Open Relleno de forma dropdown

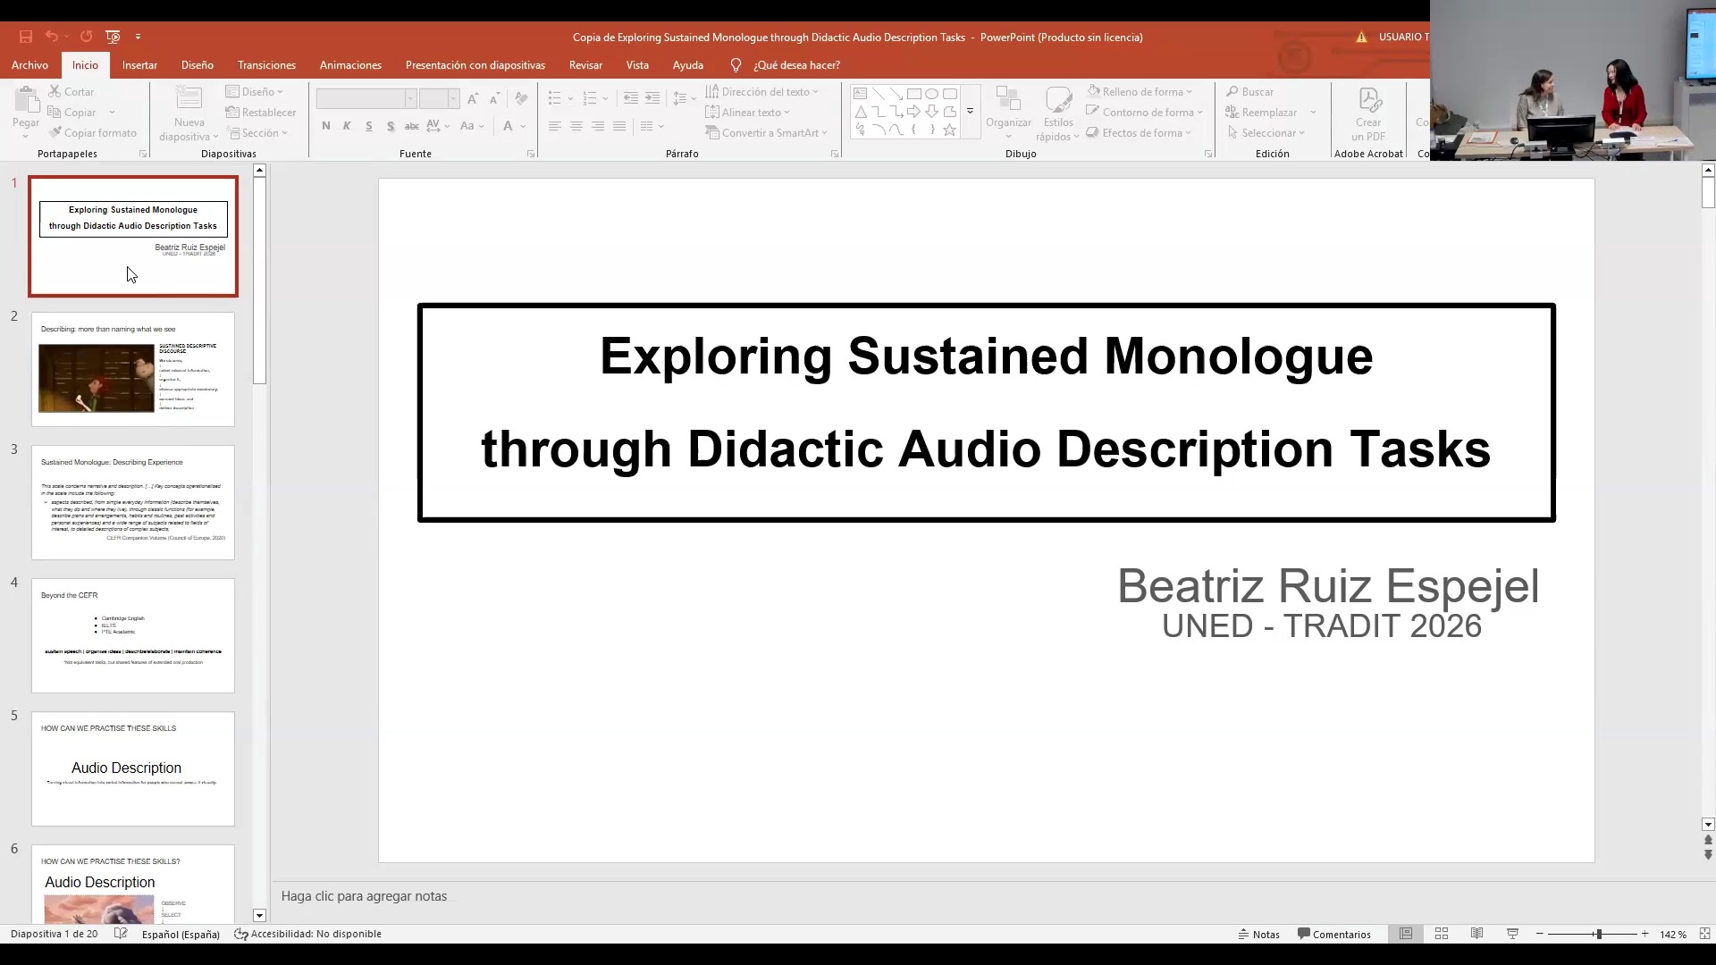pos(1140,92)
